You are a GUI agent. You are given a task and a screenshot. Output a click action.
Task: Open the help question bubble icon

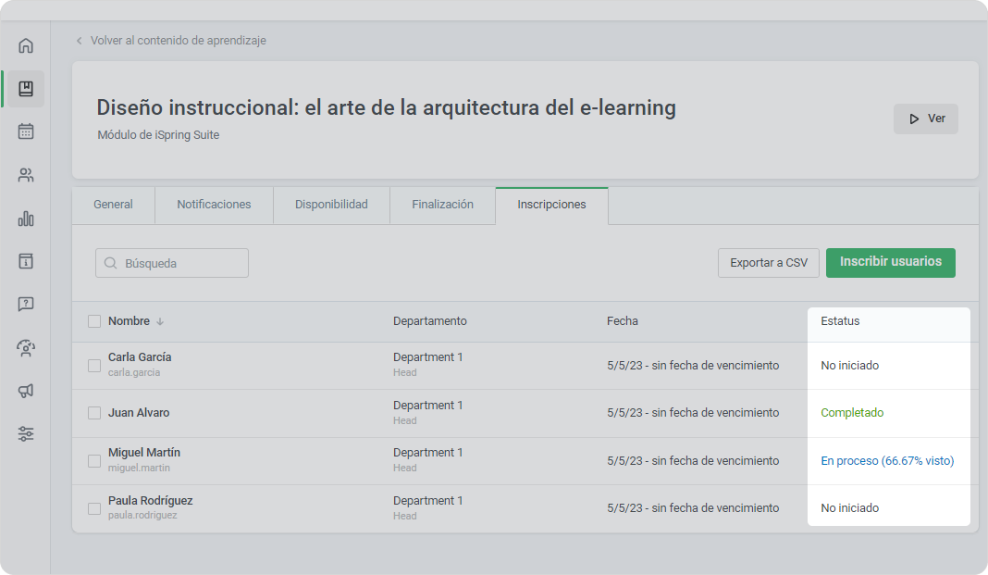tap(26, 305)
